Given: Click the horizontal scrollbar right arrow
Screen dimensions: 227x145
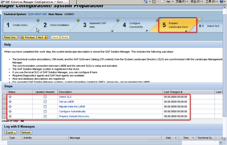Looking at the screenshot, I should click(x=221, y=143).
